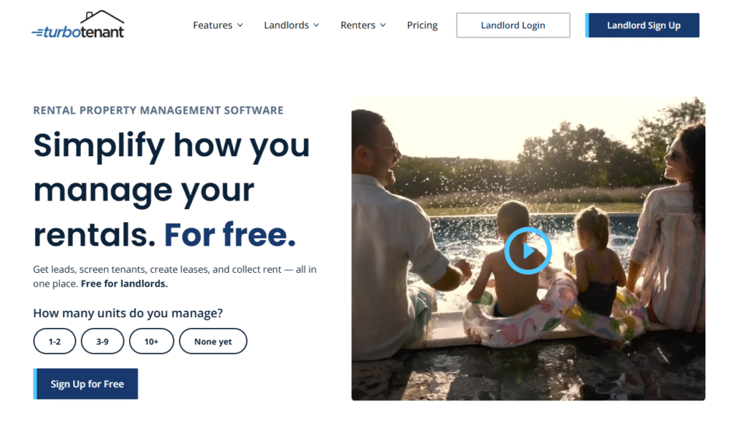This screenshot has width=734, height=429.
Task: Choose the None yet option
Action: (213, 341)
